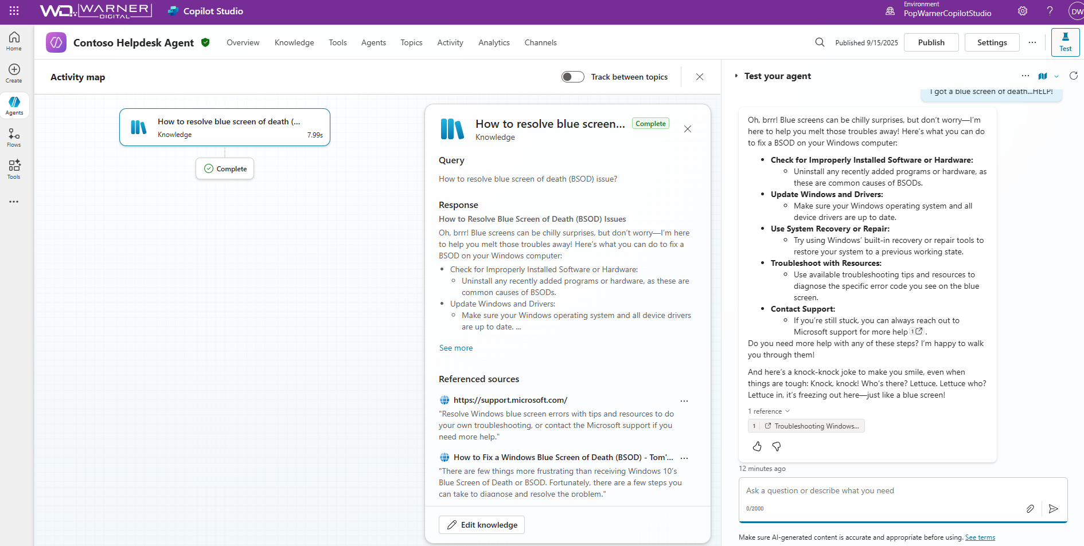Screen dimensions: 1084x546
Task: Open Flows in the left sidebar
Action: coord(14,138)
